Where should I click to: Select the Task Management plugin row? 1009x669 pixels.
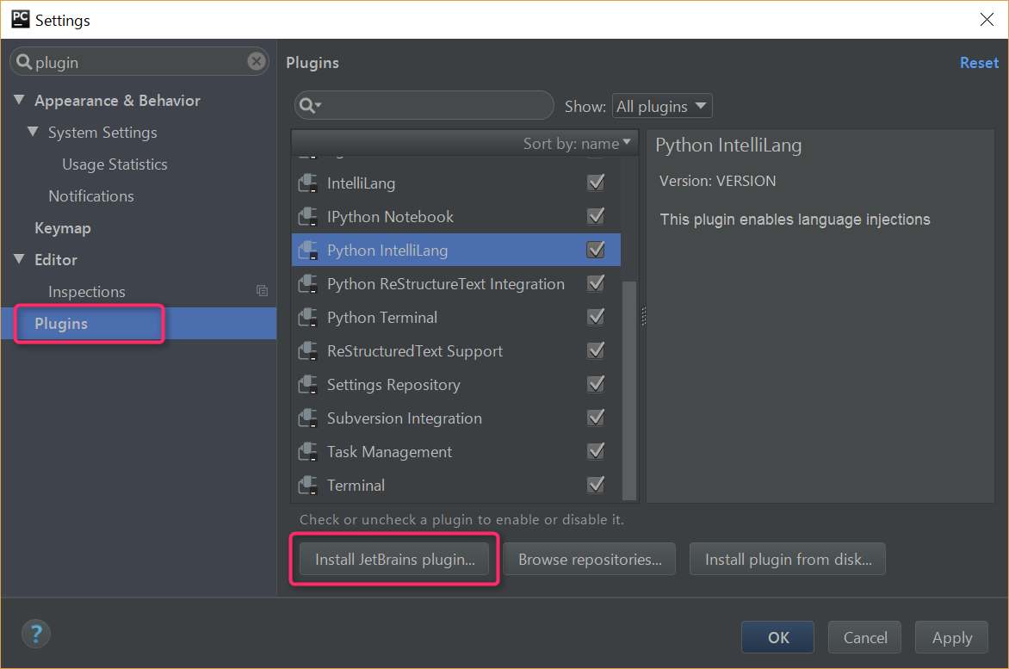[456, 451]
